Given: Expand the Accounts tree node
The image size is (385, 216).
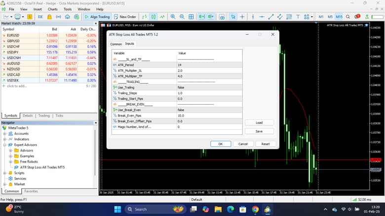Looking at the screenshot, I should (x=4, y=133).
